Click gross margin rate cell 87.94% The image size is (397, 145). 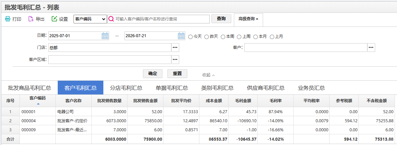point(275,112)
